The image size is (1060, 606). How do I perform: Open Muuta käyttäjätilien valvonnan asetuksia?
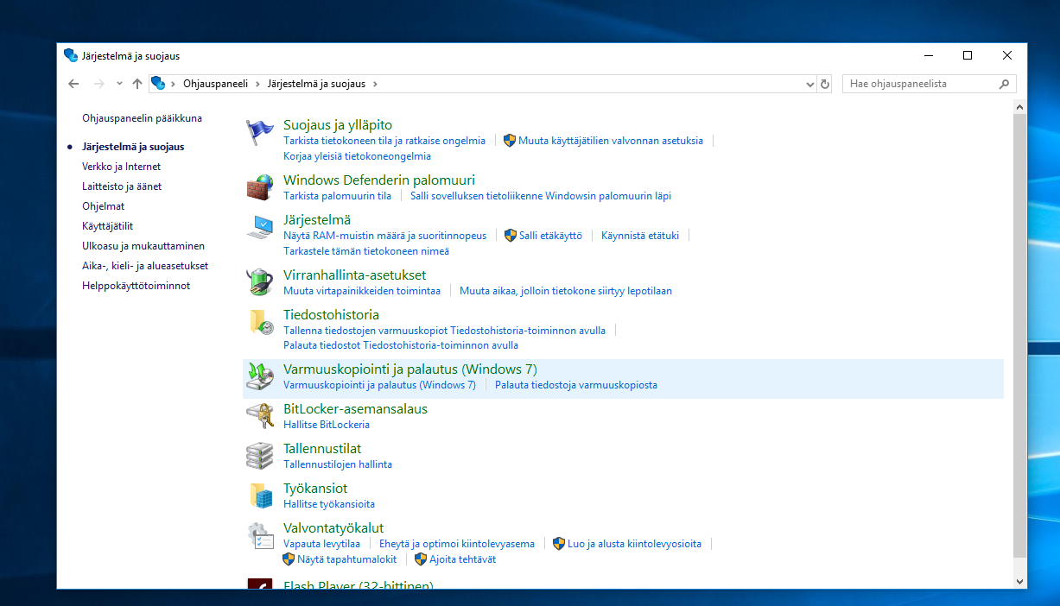tap(610, 141)
